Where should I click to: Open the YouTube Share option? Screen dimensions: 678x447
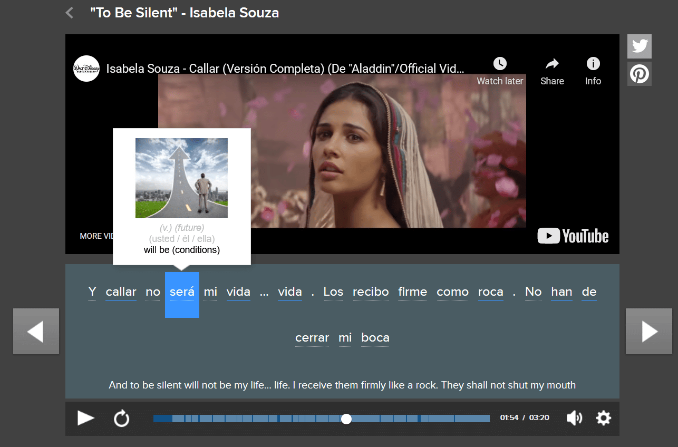pos(551,64)
